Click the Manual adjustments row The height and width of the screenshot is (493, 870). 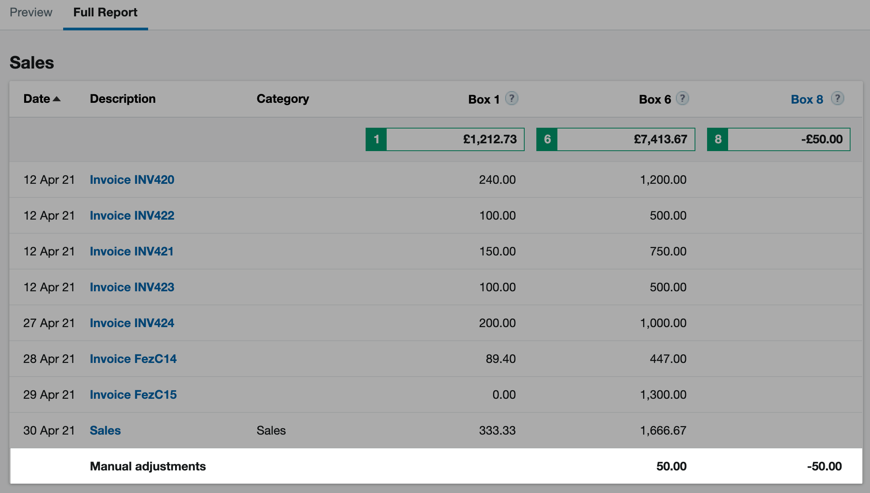click(148, 466)
